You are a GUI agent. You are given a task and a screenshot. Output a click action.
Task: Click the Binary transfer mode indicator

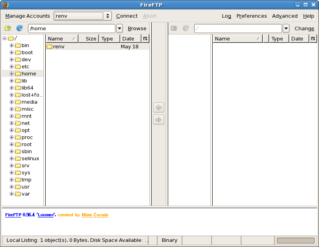click(x=169, y=240)
